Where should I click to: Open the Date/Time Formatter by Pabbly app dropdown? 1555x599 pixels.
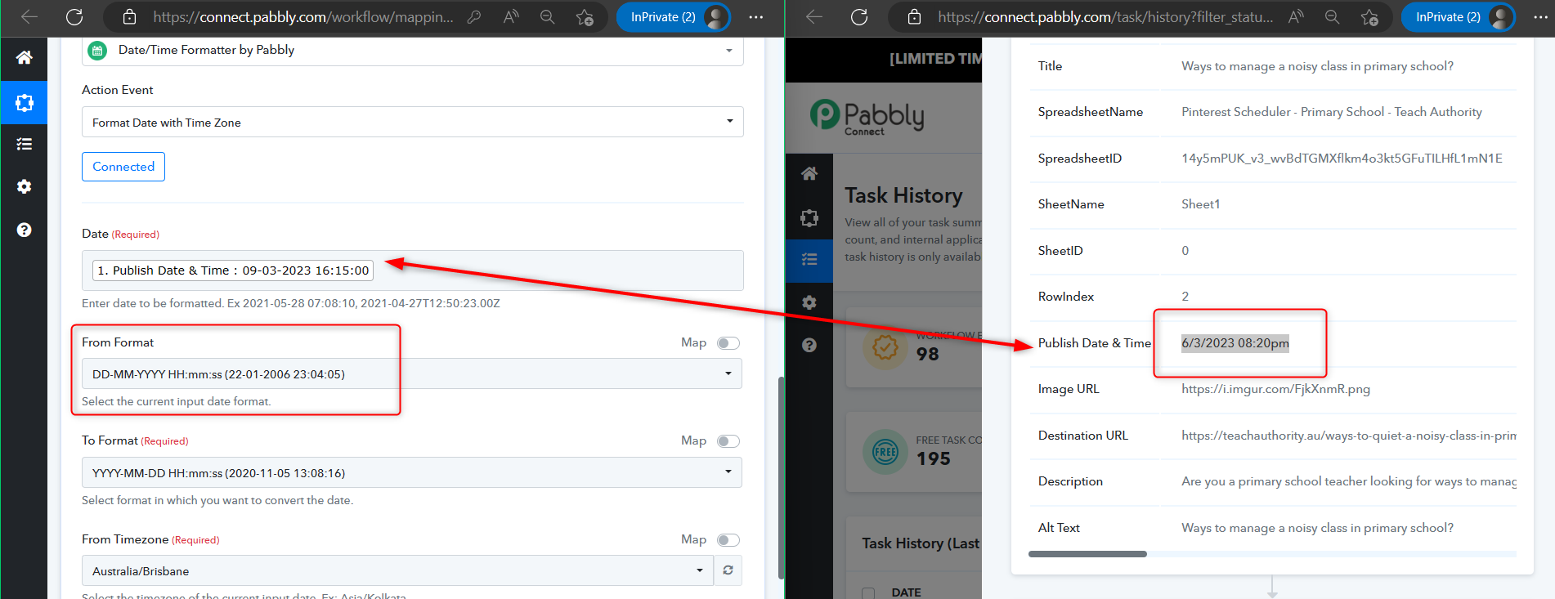click(413, 51)
